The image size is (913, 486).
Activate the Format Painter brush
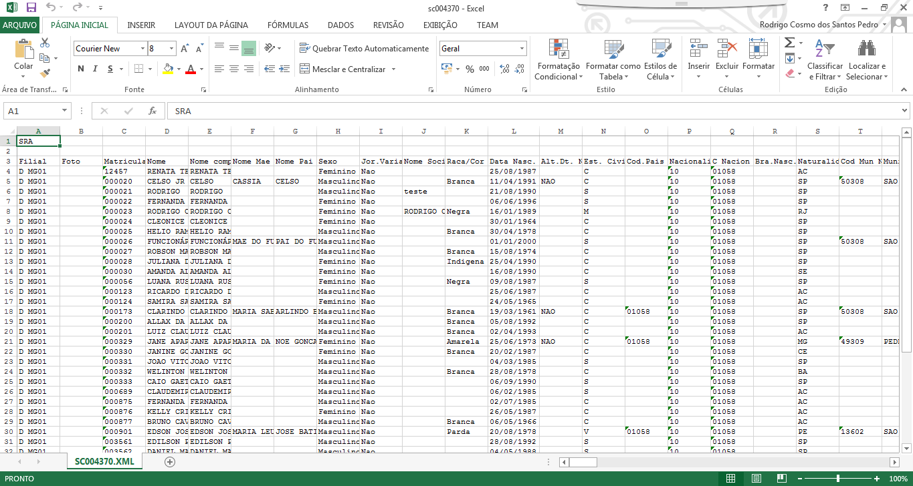click(x=45, y=73)
